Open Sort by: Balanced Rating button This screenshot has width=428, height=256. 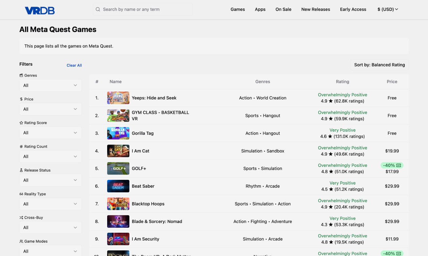click(379, 65)
